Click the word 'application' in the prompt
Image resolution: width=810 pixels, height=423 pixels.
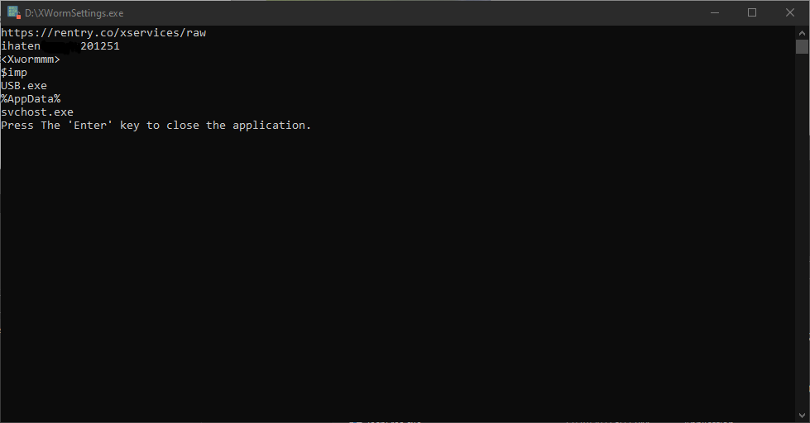click(x=269, y=126)
